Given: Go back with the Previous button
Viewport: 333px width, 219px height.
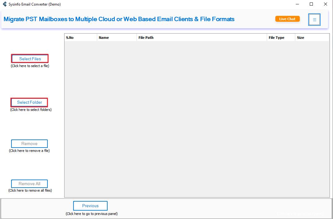Looking at the screenshot, I should [90, 206].
